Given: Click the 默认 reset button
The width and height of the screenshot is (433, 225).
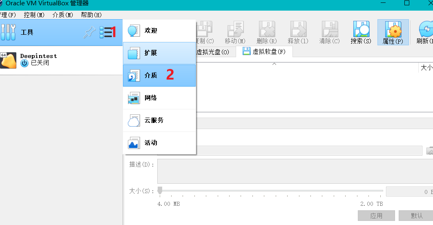Looking at the screenshot, I should coord(416,216).
